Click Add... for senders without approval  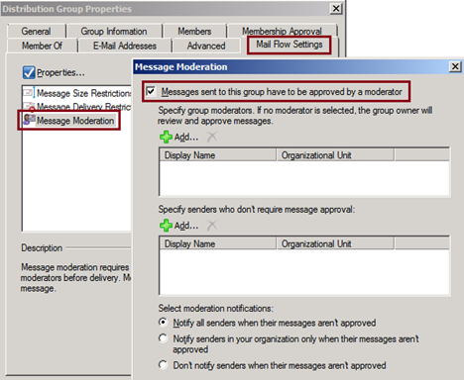pos(186,226)
